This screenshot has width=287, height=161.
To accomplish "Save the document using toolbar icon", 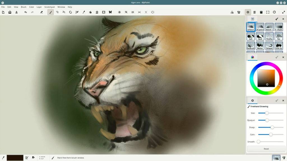I will tap(17, 12).
